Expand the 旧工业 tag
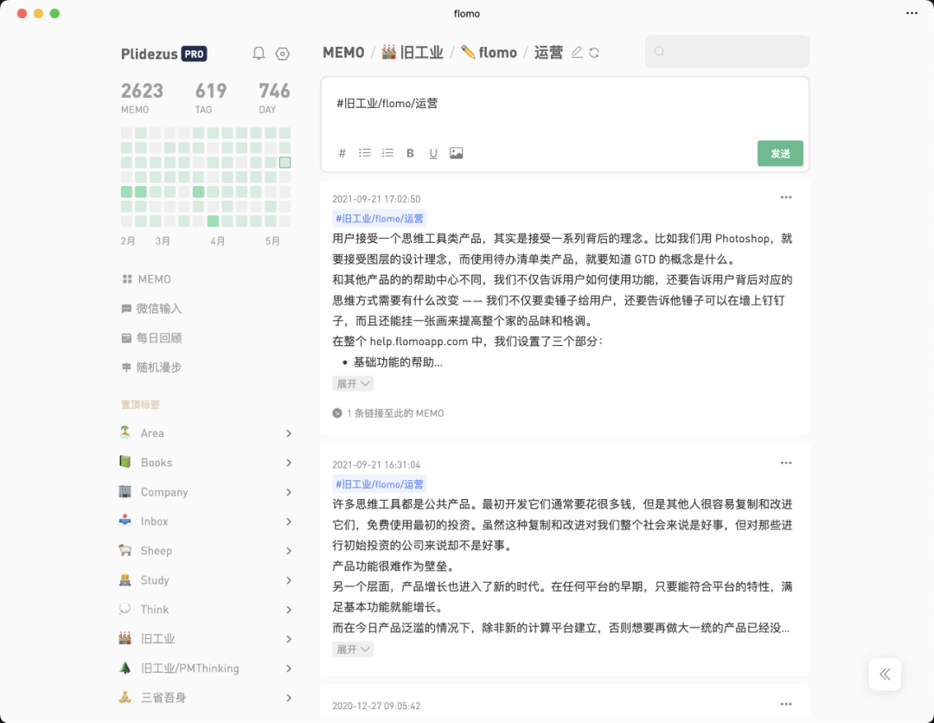 pyautogui.click(x=289, y=639)
